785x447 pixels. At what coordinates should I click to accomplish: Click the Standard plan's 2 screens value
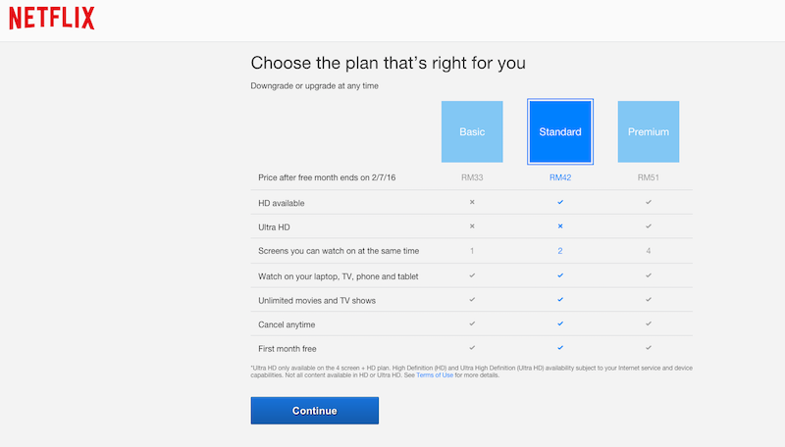pyautogui.click(x=560, y=251)
